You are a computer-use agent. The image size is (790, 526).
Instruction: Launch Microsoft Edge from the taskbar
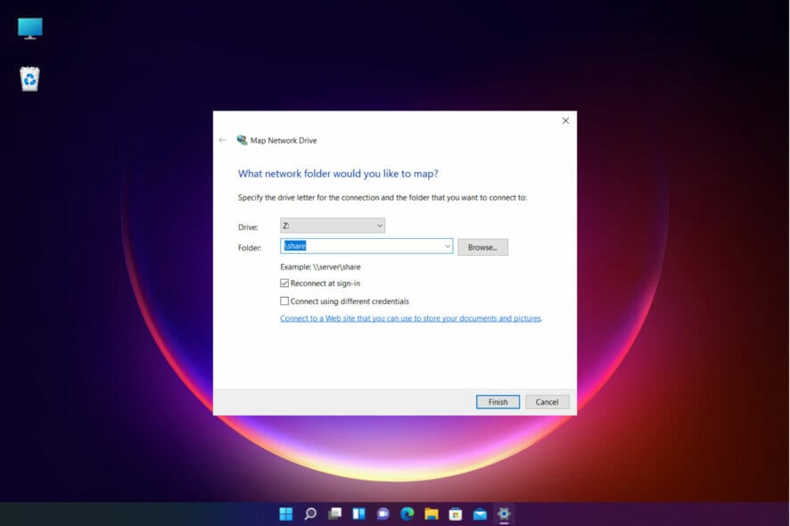(x=408, y=514)
